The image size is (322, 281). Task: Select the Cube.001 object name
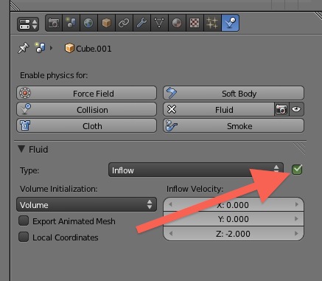(x=94, y=49)
